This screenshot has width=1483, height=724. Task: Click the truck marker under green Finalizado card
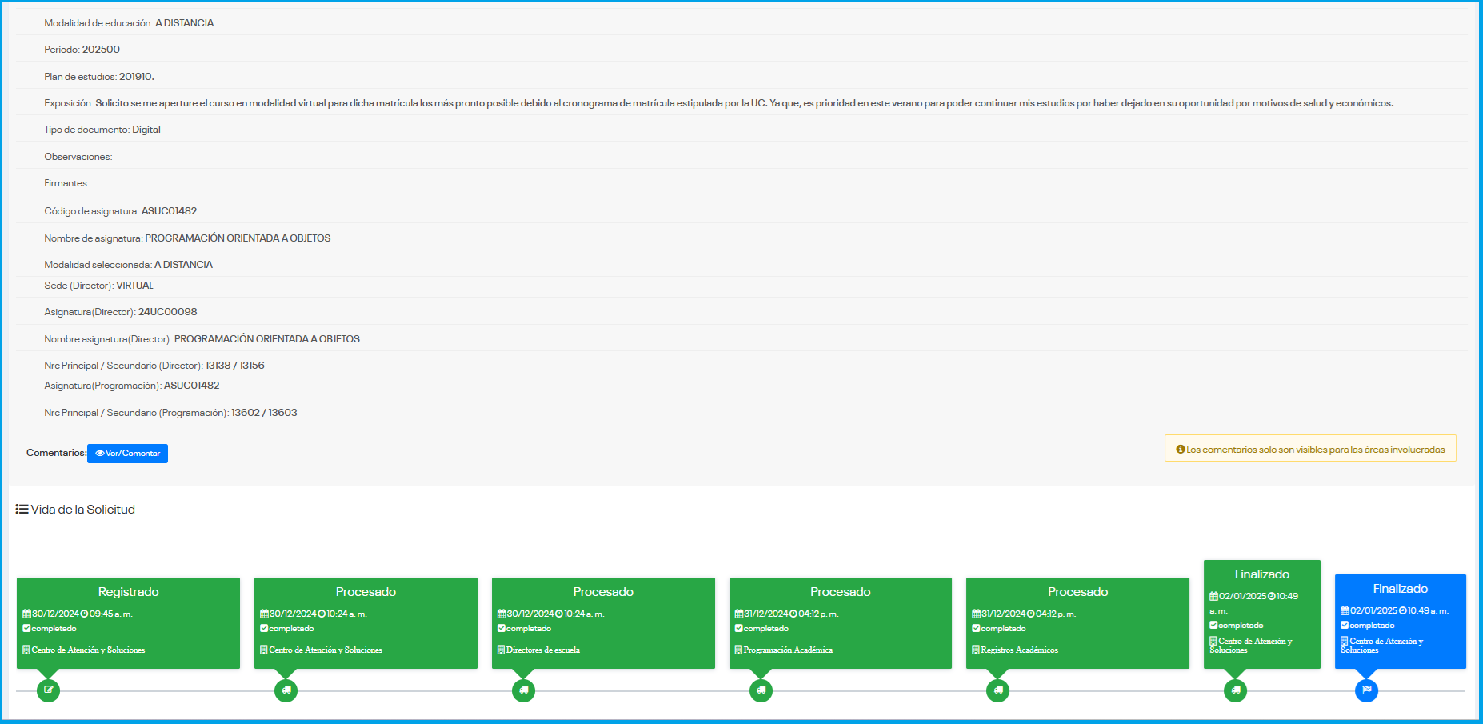1235,690
